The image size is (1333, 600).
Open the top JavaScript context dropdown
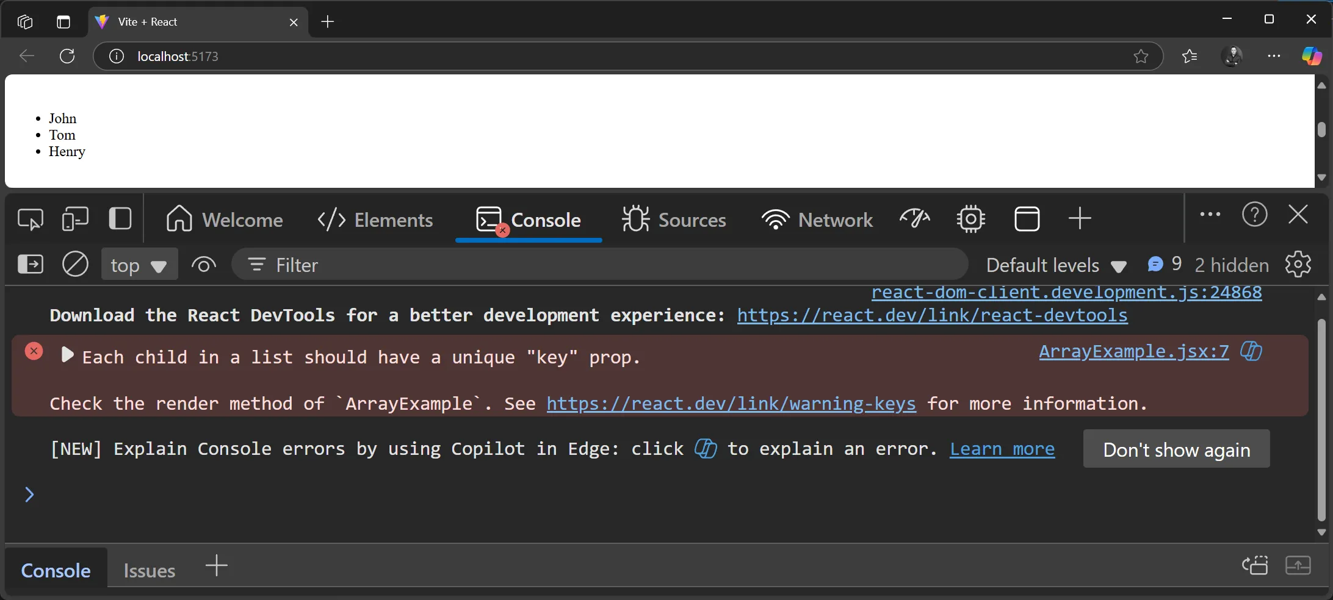coord(139,265)
